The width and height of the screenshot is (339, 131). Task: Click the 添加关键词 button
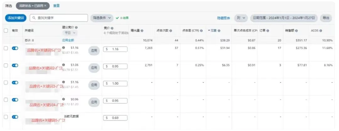(16, 18)
